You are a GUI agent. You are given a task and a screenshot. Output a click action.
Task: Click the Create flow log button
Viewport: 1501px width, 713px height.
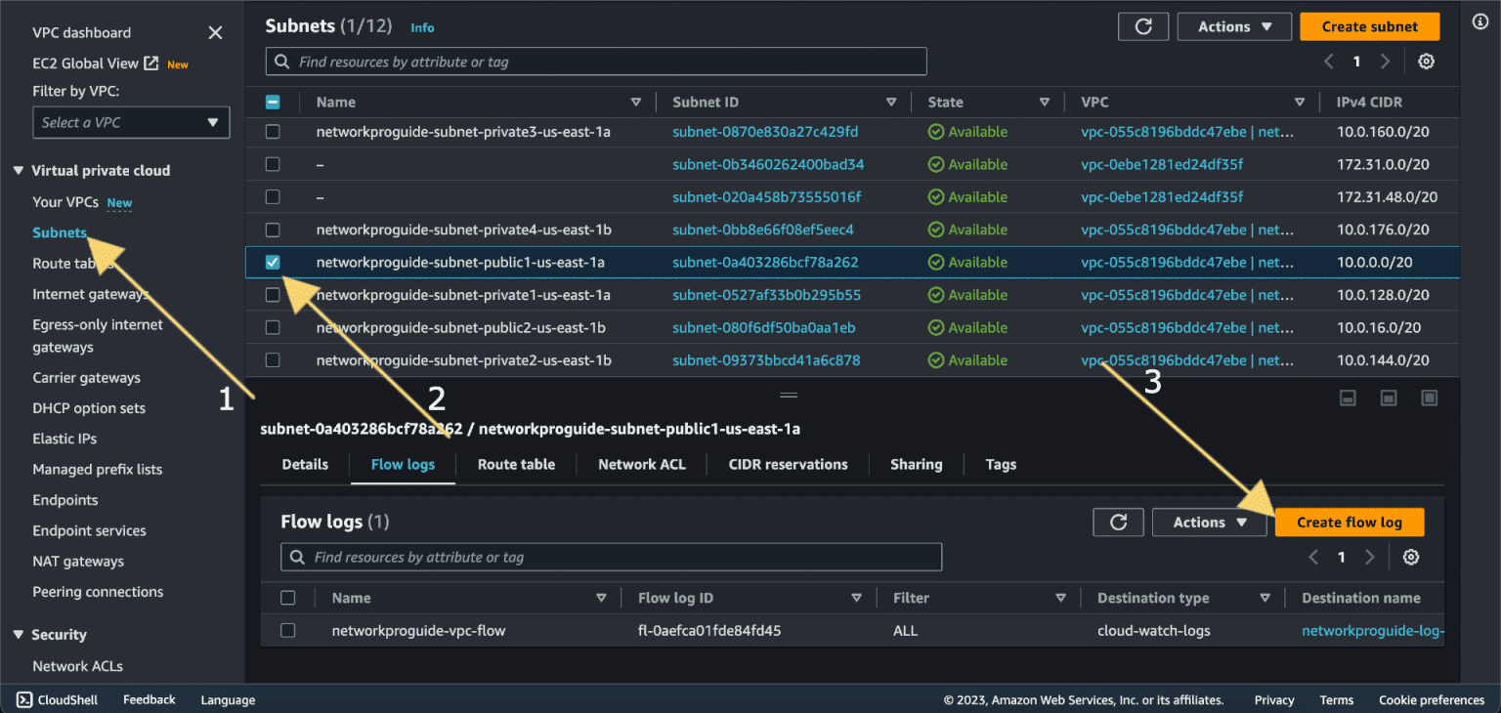[1349, 523]
